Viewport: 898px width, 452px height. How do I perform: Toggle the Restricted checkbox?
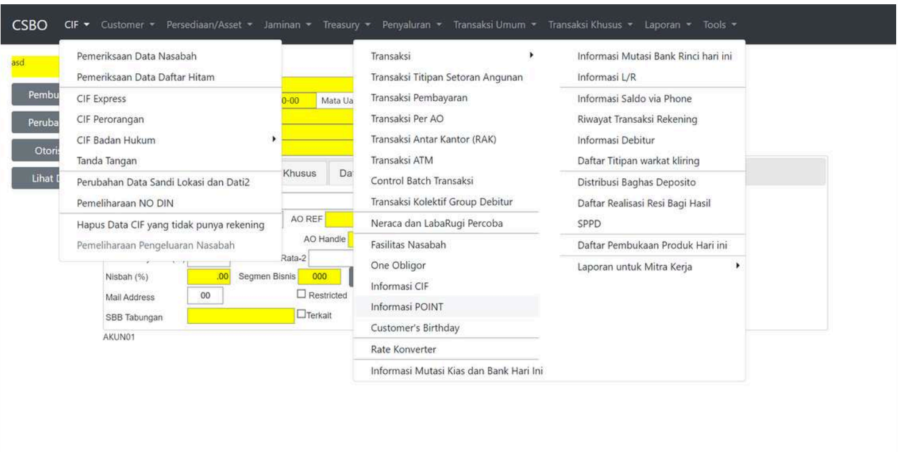(300, 295)
